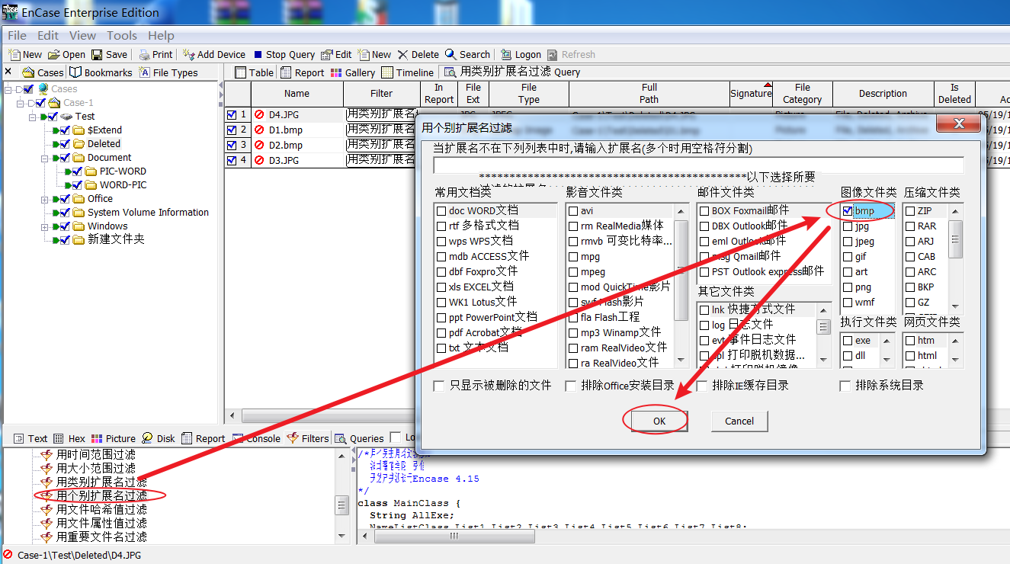
Task: Open the Cases tab
Action: (x=43, y=72)
